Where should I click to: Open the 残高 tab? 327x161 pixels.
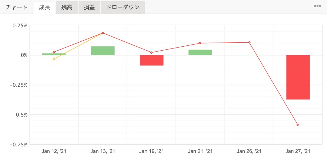67,7
